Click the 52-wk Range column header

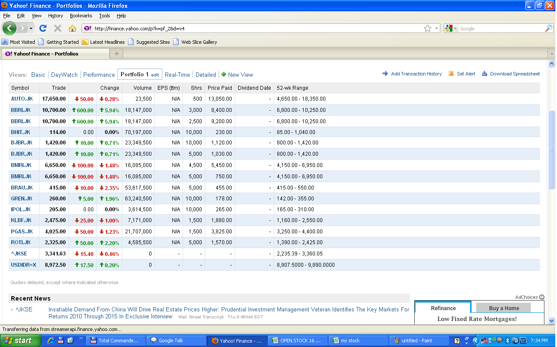(292, 88)
